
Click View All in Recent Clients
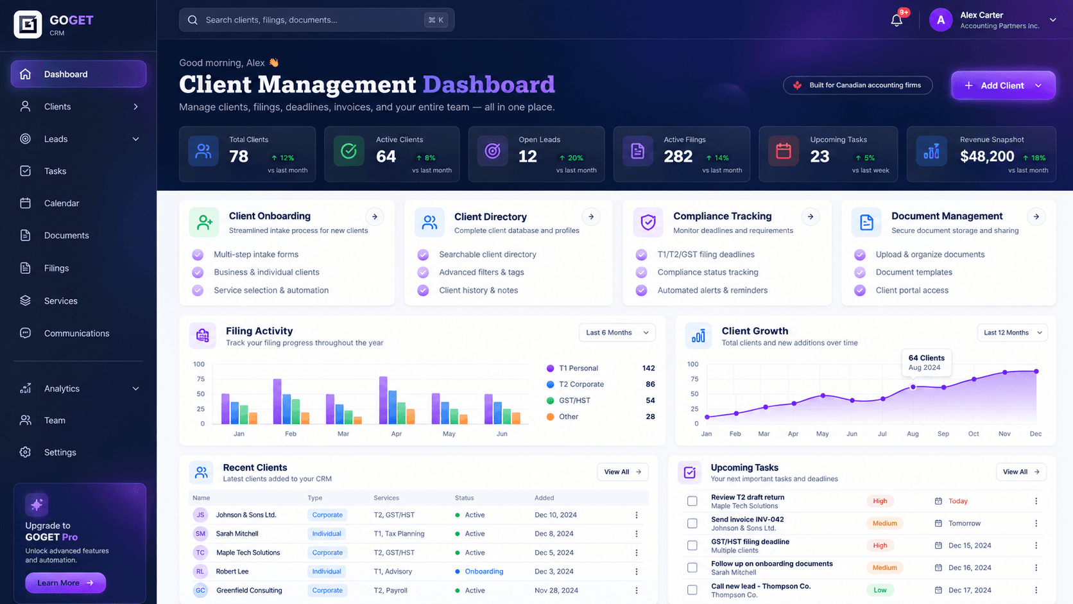point(622,472)
